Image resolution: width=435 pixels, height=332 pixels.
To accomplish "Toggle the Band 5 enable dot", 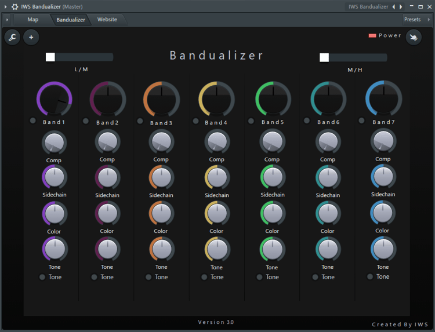I will 251,121.
